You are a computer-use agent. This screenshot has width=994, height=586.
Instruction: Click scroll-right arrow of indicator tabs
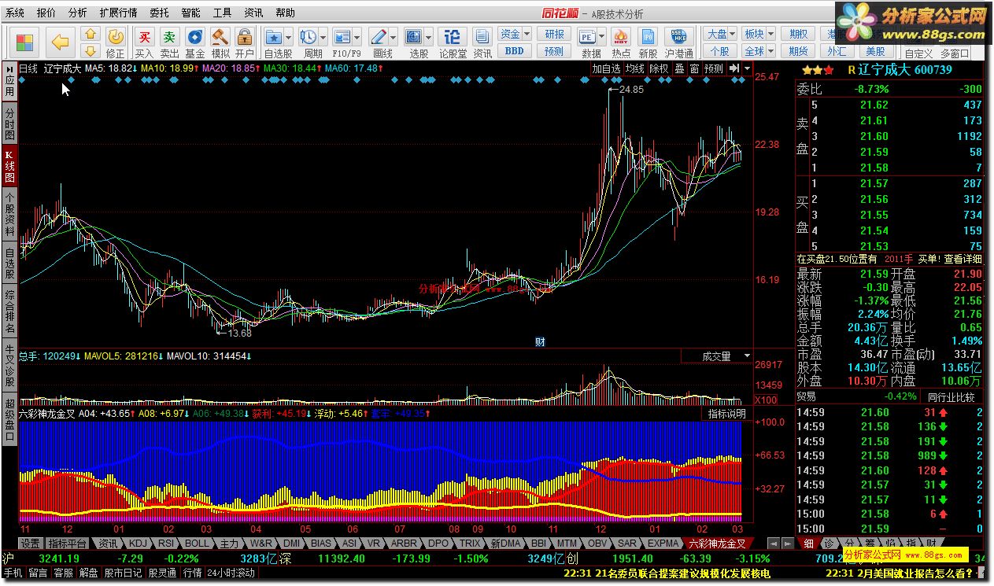(x=786, y=544)
